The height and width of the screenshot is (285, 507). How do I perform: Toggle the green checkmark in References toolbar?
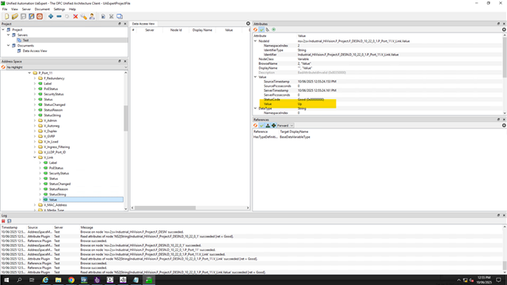[261, 125]
